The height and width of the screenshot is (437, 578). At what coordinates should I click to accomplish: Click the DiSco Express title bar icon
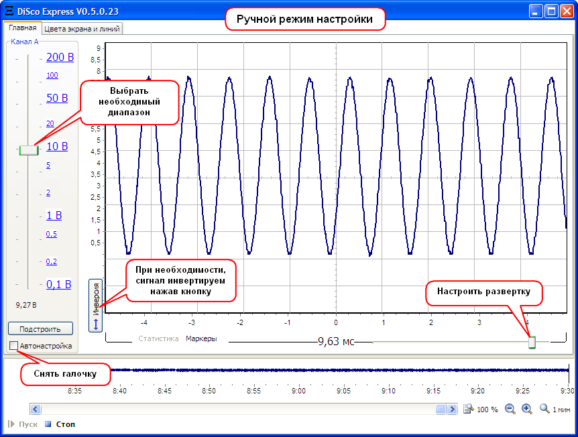click(x=9, y=11)
